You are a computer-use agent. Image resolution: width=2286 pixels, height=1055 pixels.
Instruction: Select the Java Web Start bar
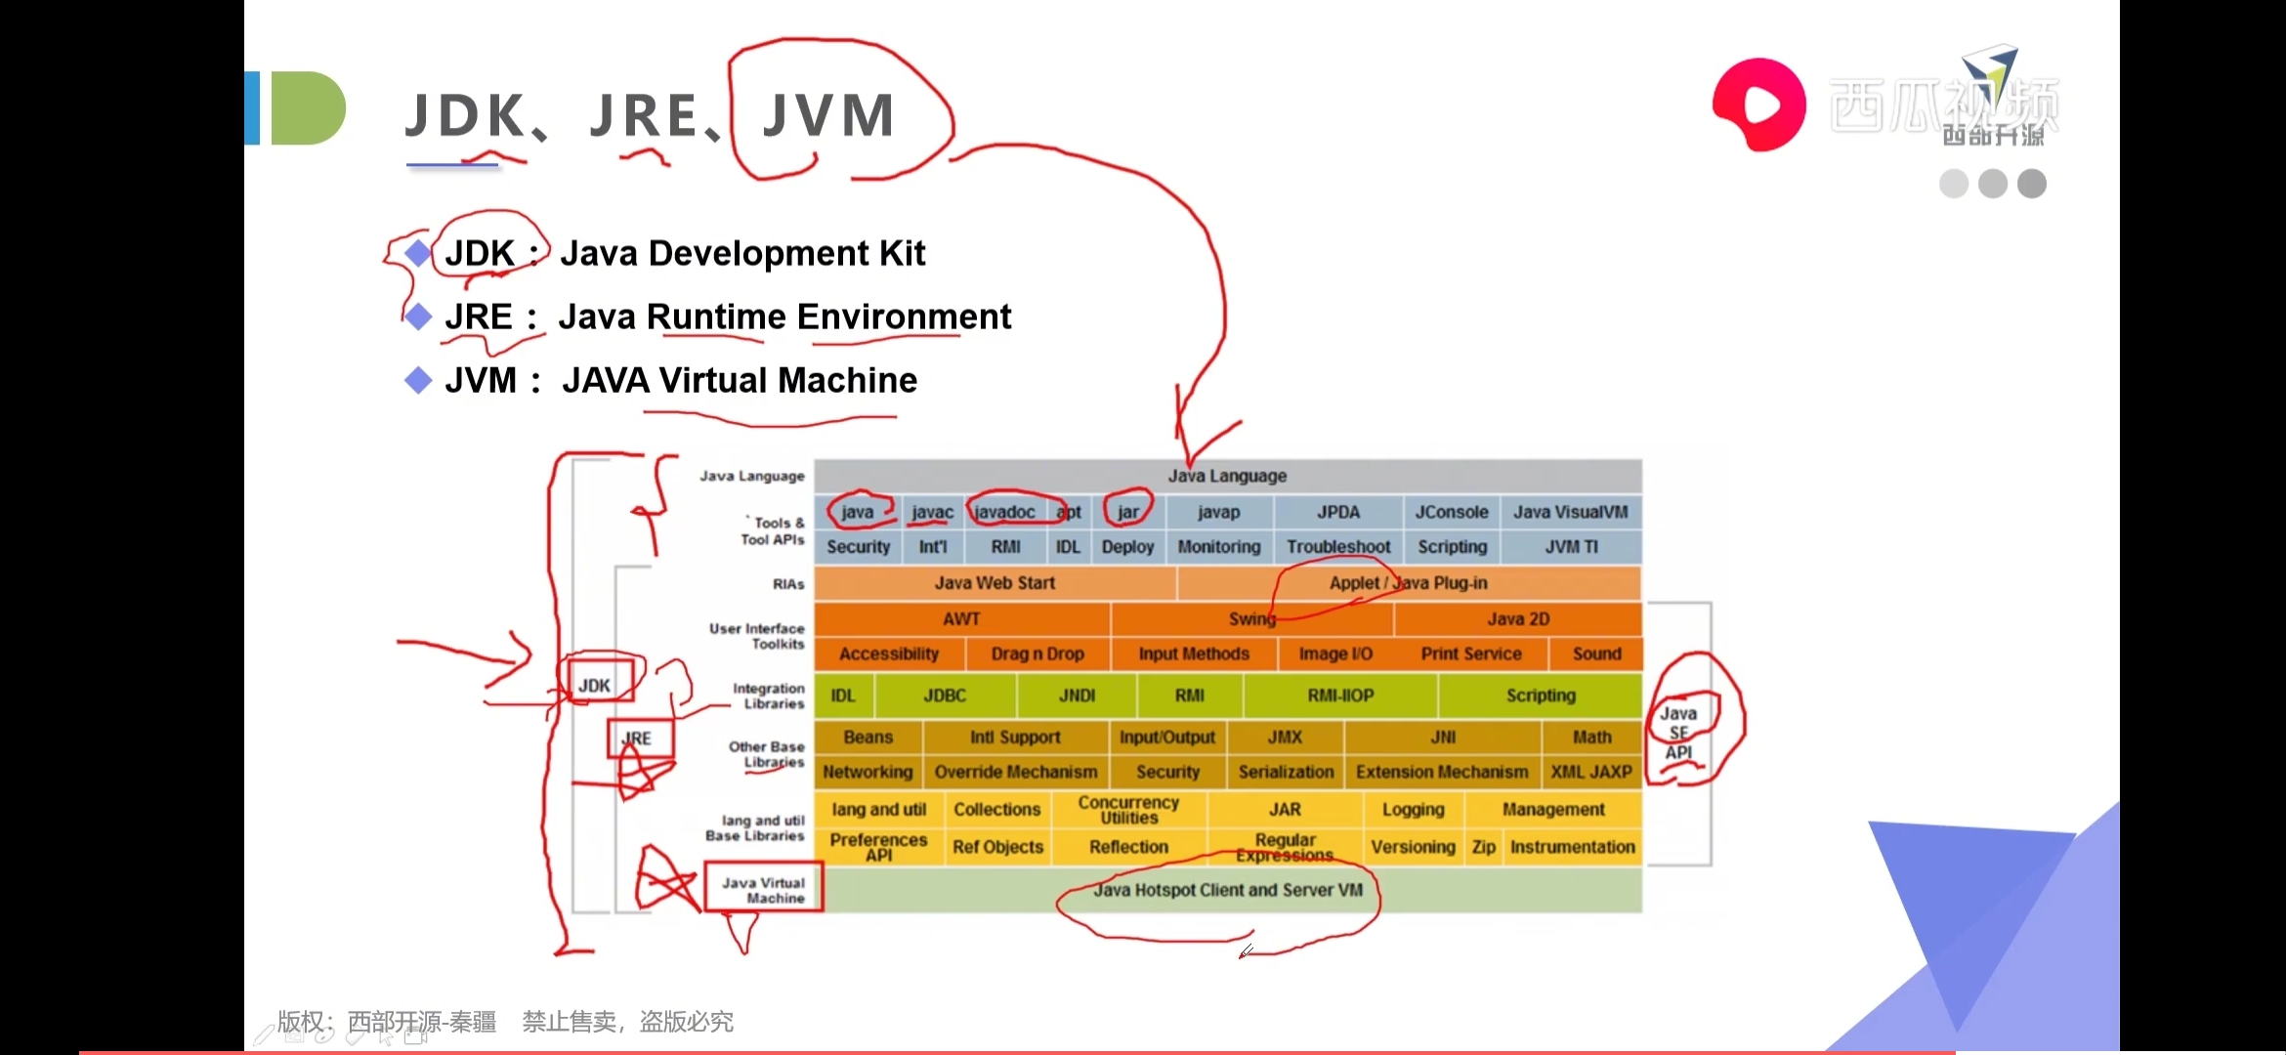coord(995,583)
